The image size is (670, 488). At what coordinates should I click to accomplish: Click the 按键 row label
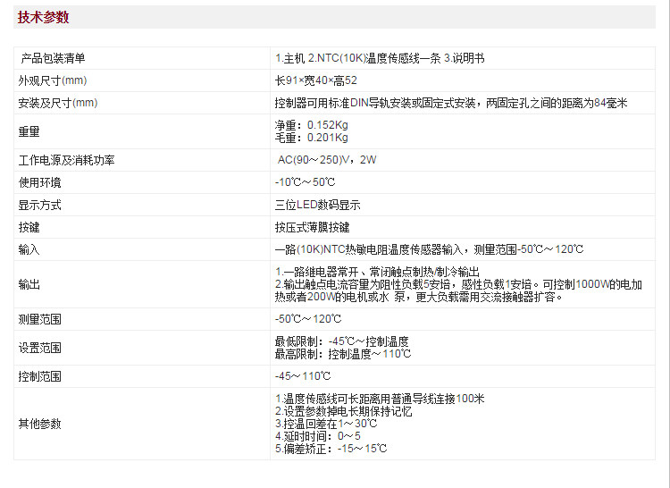29,227
